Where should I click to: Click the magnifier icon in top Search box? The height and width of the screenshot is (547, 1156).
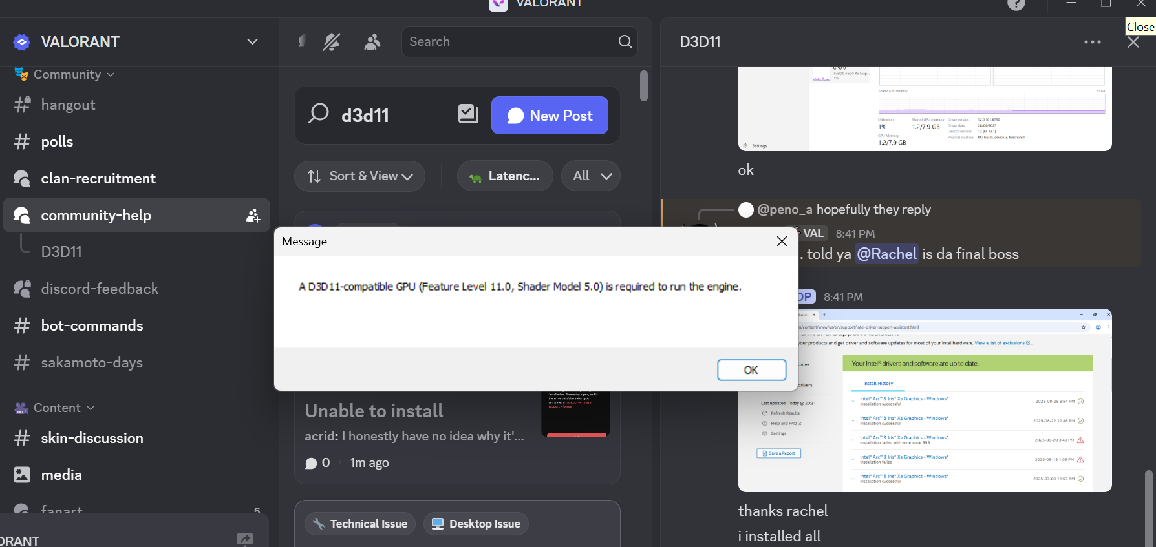click(625, 41)
